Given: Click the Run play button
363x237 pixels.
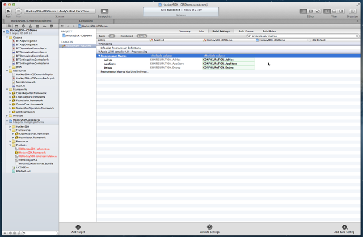Looking at the screenshot, I should 8,11.
